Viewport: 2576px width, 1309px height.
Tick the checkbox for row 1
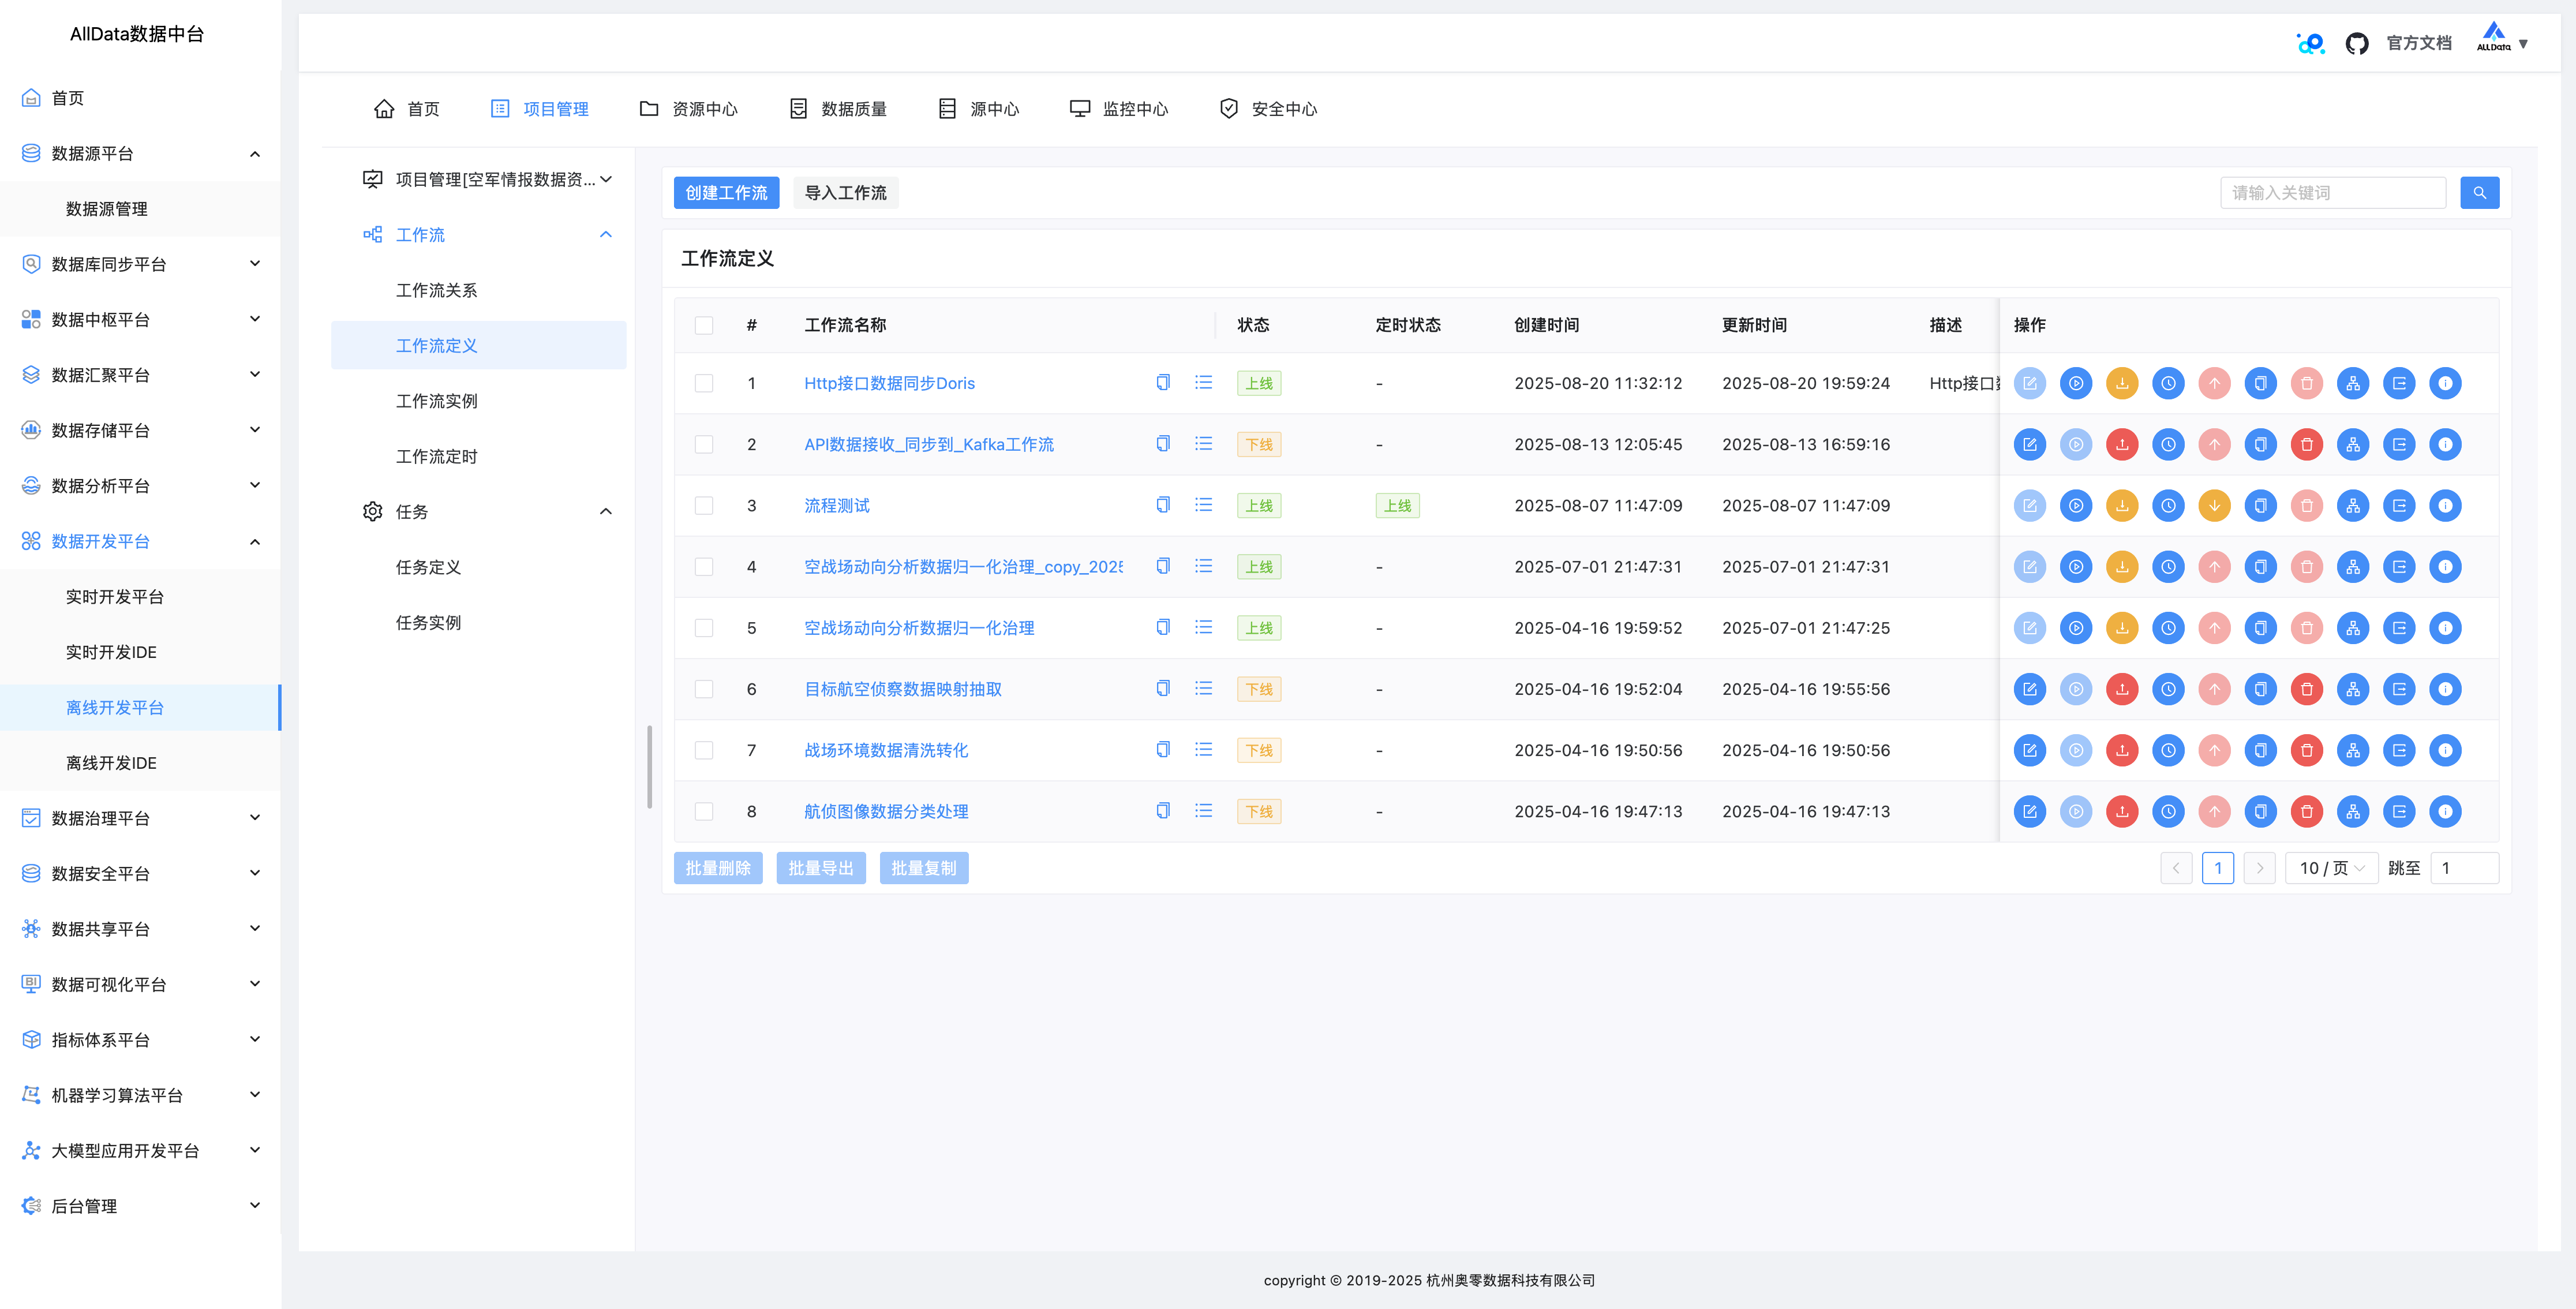tap(704, 383)
